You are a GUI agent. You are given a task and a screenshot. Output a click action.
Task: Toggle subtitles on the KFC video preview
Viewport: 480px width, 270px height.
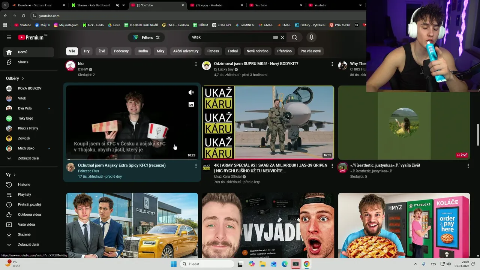pos(191,105)
